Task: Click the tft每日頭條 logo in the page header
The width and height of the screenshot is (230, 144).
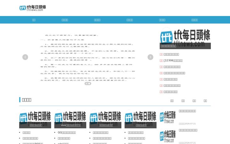Action: (33, 8)
